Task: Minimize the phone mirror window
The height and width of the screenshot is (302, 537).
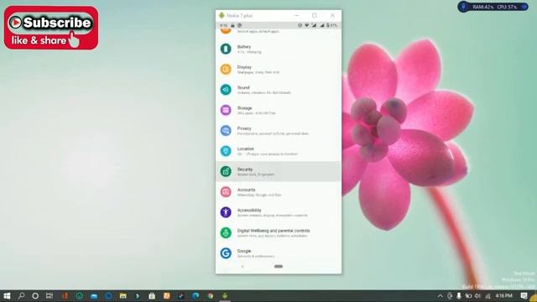Action: 296,15
